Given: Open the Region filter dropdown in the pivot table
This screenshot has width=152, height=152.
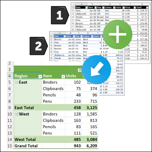Looking at the screenshot, I should 40,76.
